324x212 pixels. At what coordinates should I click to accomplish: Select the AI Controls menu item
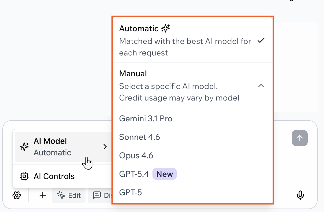click(54, 176)
